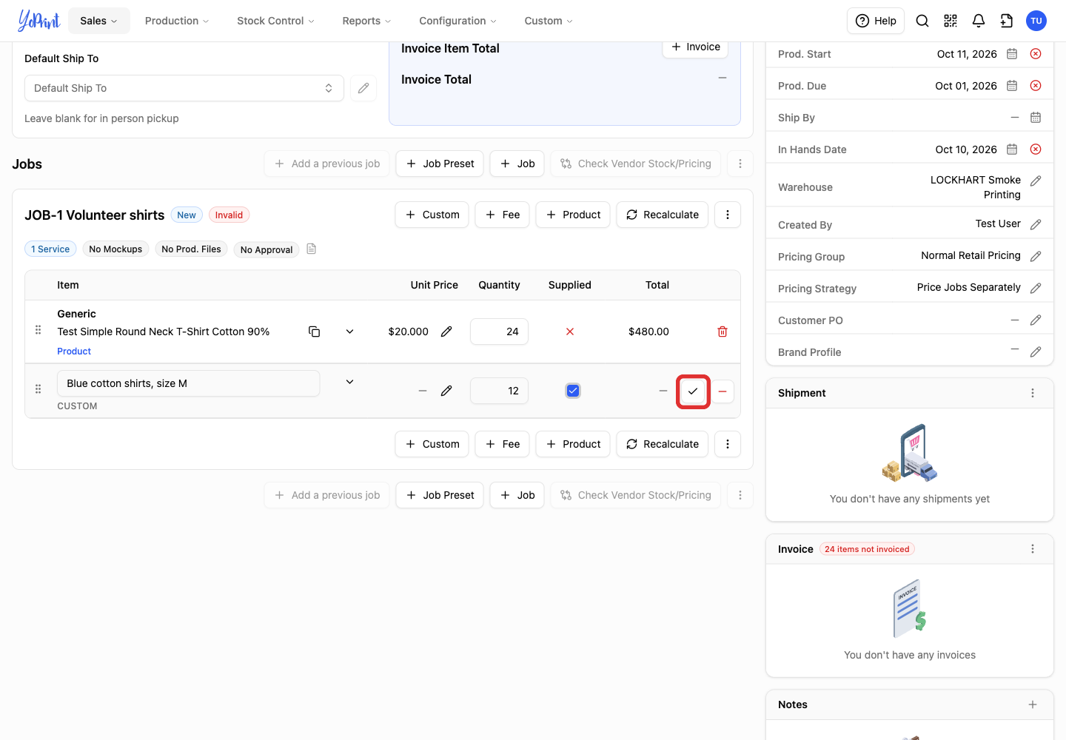Open the Reports menu
This screenshot has width=1066, height=740.
click(x=366, y=21)
